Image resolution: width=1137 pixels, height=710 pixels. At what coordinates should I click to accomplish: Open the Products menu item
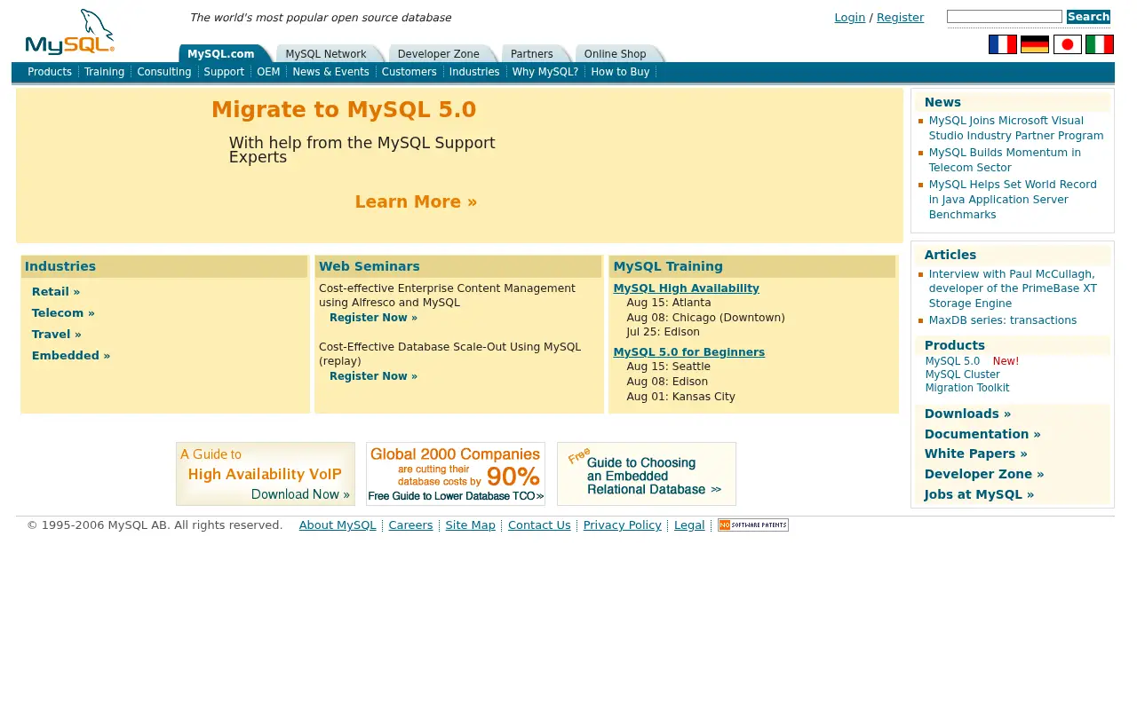50,72
